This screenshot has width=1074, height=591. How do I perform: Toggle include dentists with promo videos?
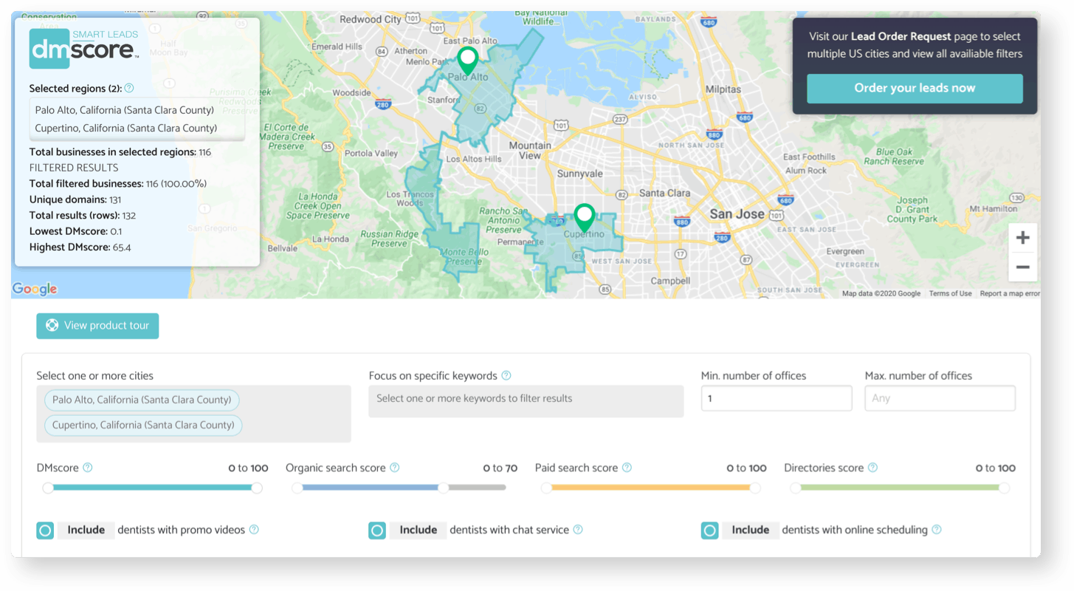coord(45,530)
